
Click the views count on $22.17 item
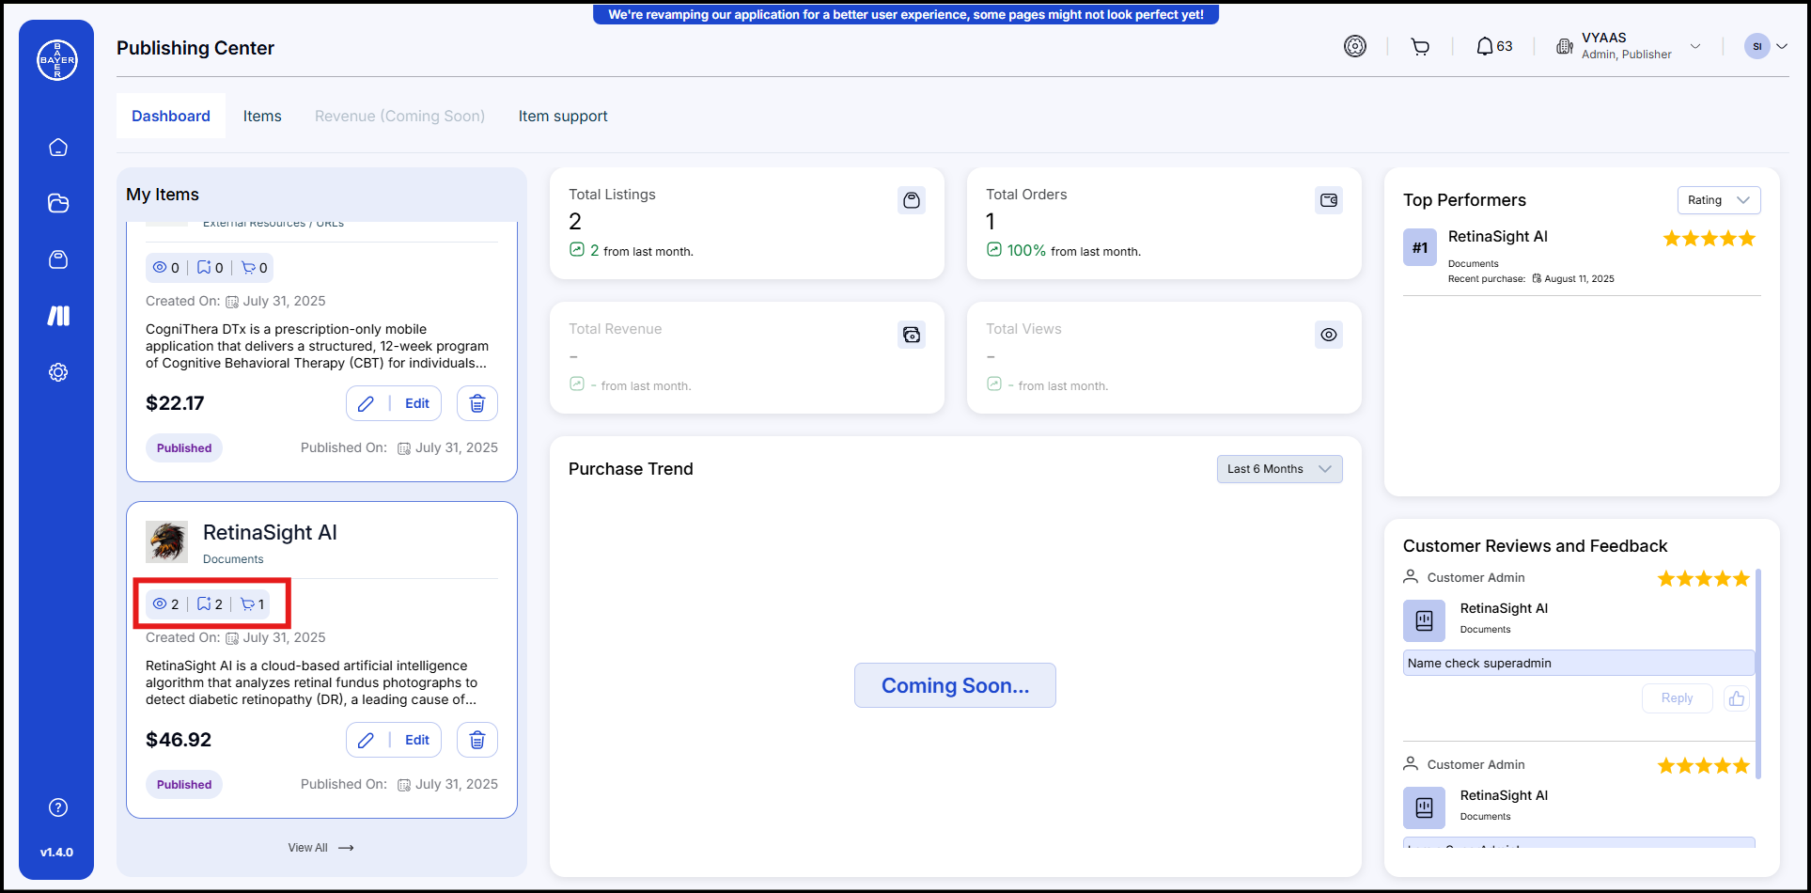pyautogui.click(x=166, y=268)
